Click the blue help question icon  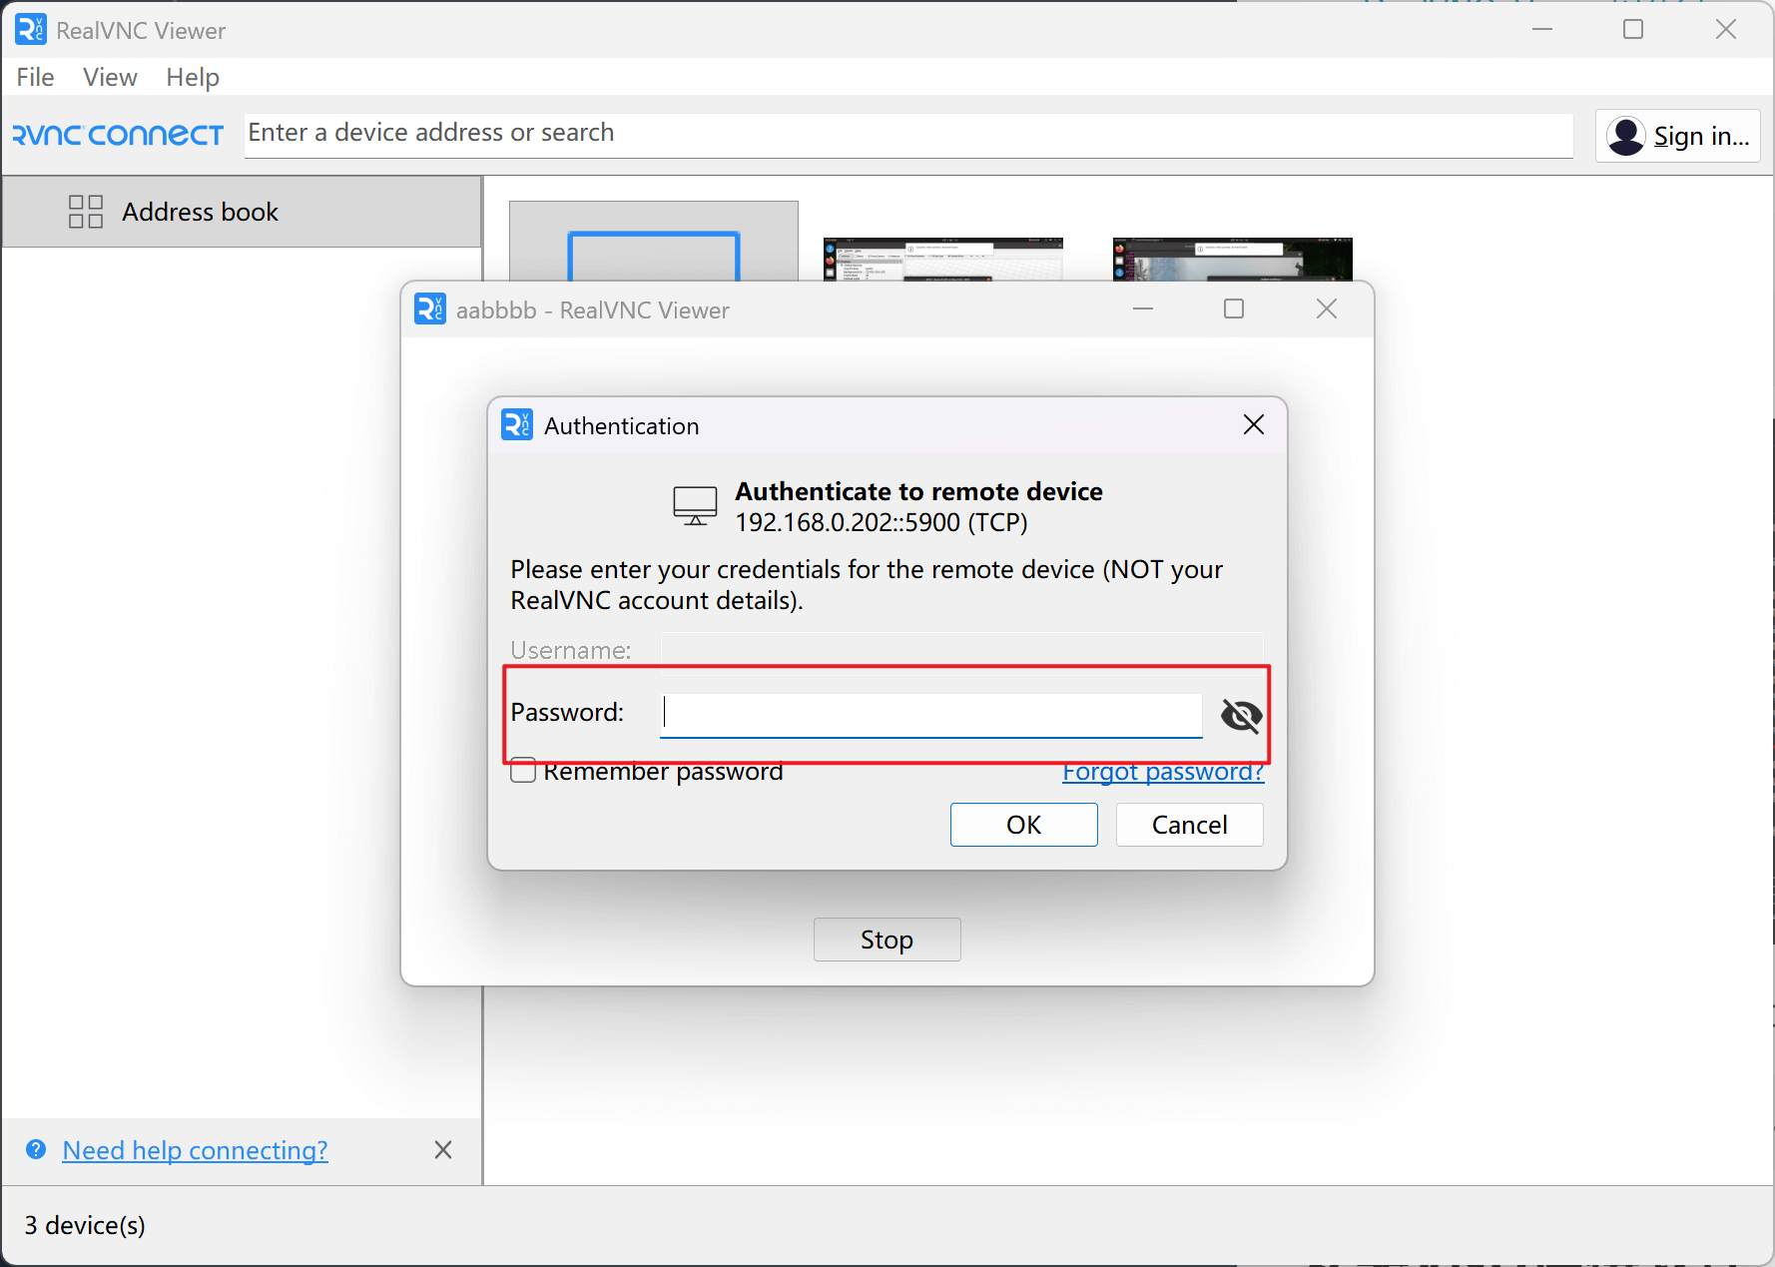[x=36, y=1150]
